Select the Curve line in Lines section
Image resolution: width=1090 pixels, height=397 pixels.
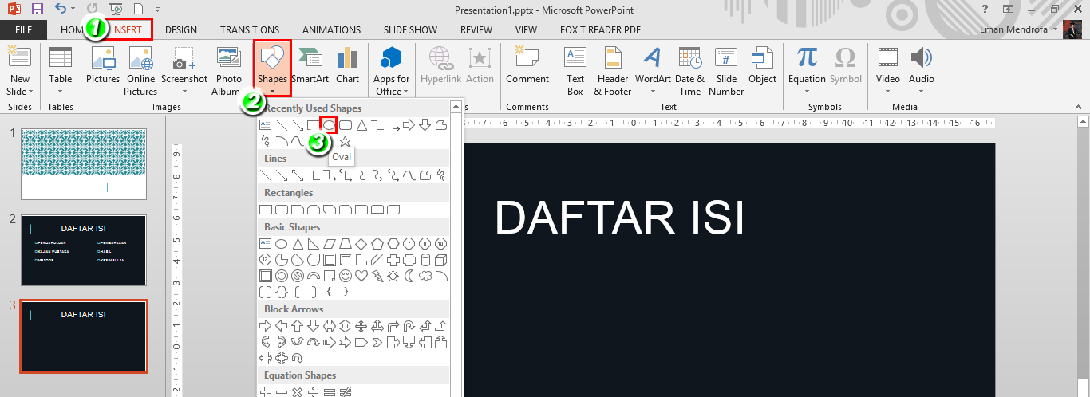coord(409,175)
